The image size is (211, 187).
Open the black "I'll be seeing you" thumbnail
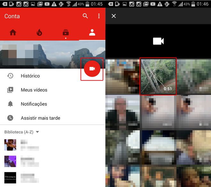[10, 178]
